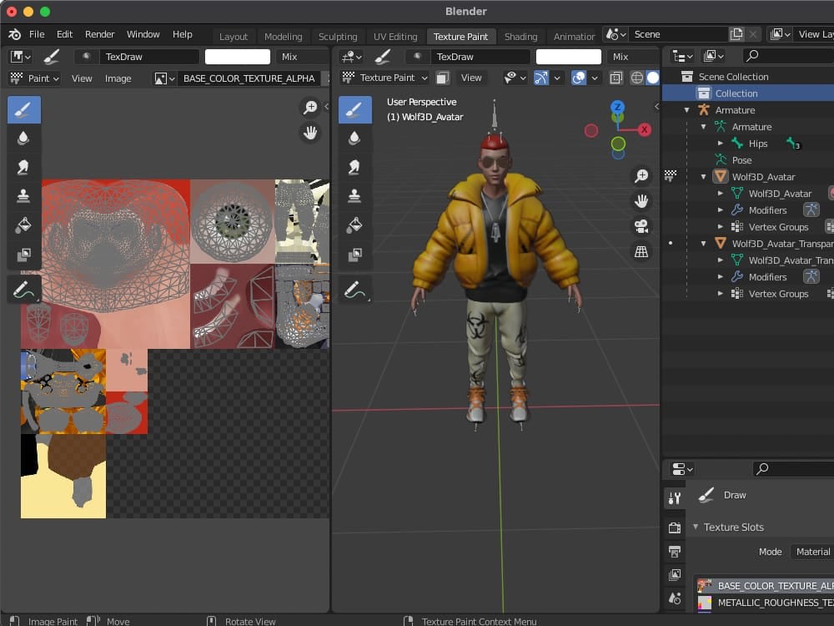Select the Smear tool in 3D viewport
834x626 pixels.
click(354, 168)
